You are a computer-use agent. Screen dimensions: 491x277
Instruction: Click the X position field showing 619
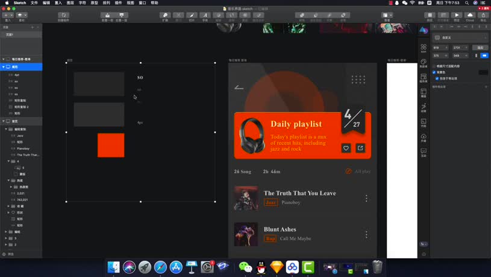(440, 48)
